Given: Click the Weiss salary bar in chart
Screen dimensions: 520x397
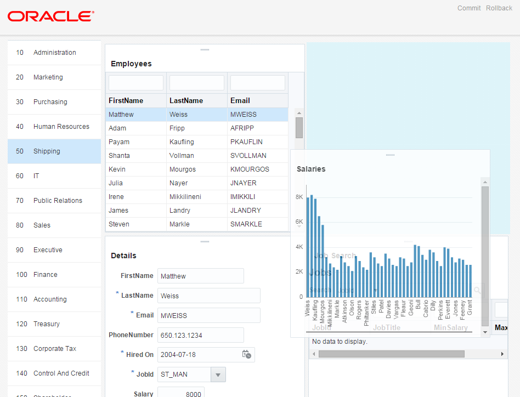Looking at the screenshot, I should click(x=308, y=247).
